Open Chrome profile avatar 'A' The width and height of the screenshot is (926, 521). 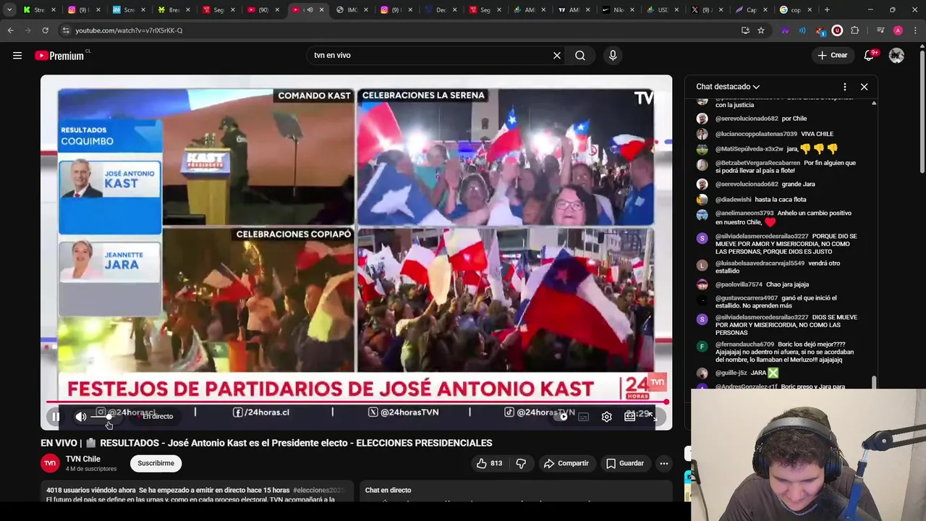pyautogui.click(x=898, y=30)
